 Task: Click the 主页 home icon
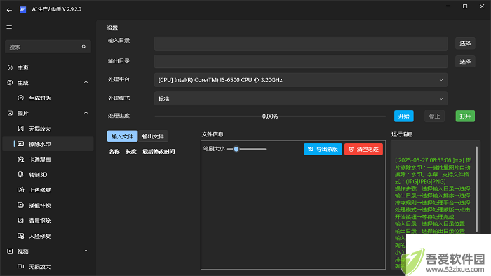pos(10,67)
